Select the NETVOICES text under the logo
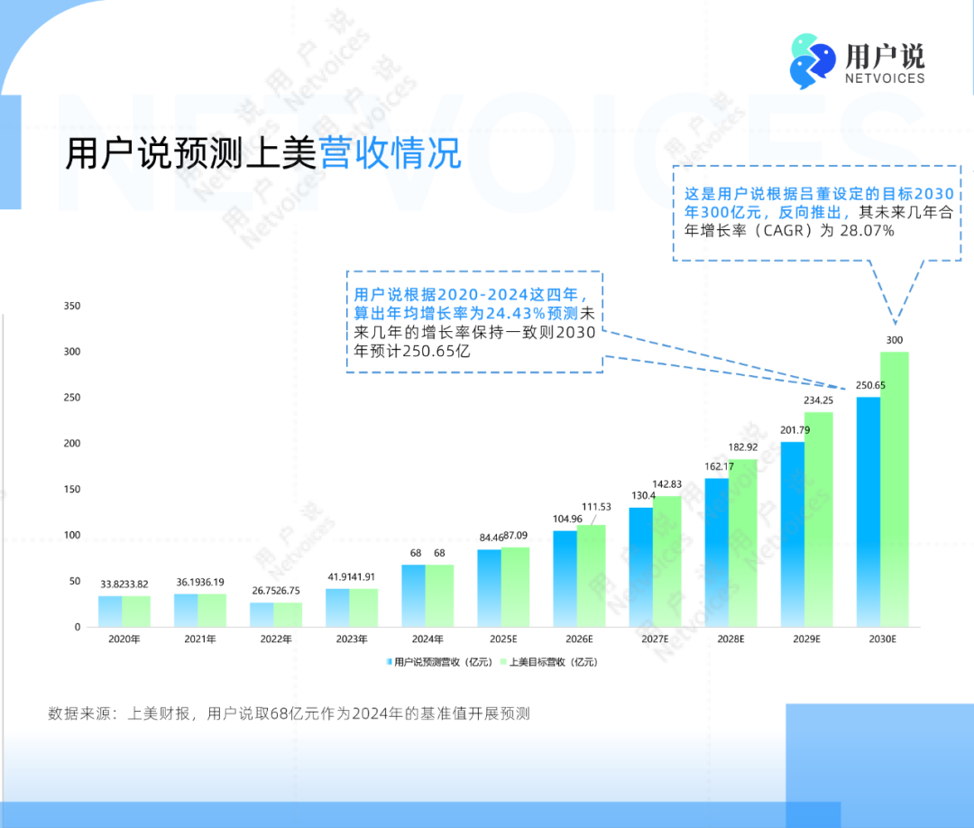974x828 pixels. tap(885, 78)
